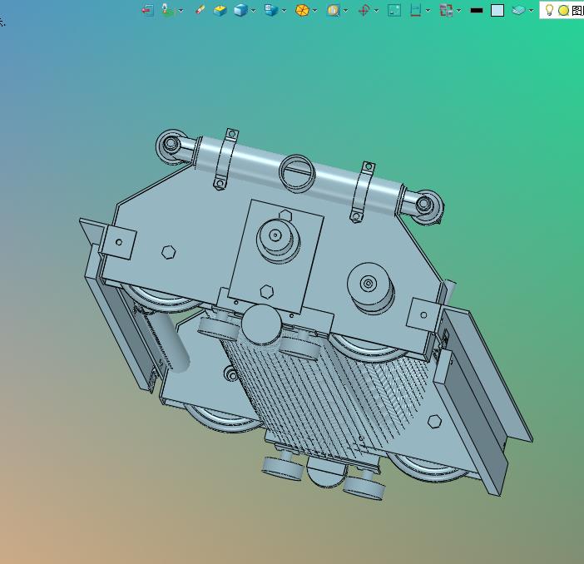Image resolution: width=584 pixels, height=564 pixels.
Task: Click the orange faceted sphere icon
Action: click(302, 10)
